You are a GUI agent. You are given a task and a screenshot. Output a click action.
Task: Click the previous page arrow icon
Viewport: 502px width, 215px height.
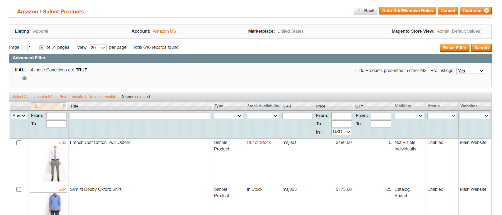(x=24, y=48)
